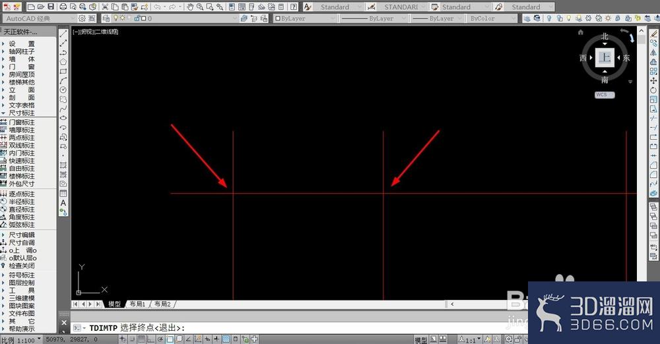
Task: Click the Plot/Print icon
Action: pos(63,7)
